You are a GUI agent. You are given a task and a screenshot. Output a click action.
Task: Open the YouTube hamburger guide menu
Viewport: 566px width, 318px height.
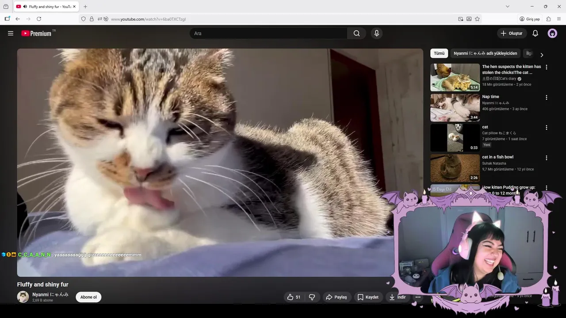(11, 33)
